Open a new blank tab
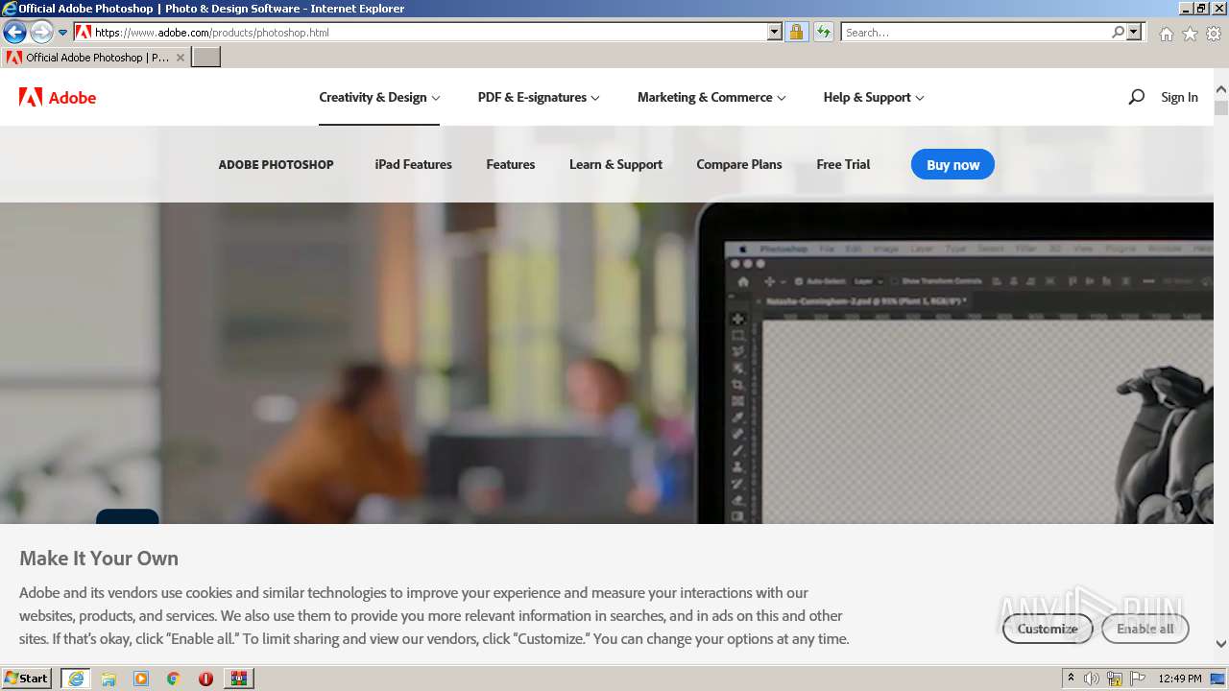Image resolution: width=1229 pixels, height=691 pixels. [x=206, y=57]
